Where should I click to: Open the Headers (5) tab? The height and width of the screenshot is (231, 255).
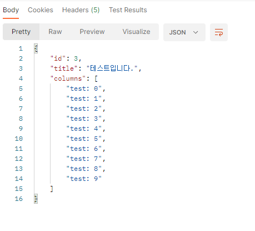coord(81,10)
